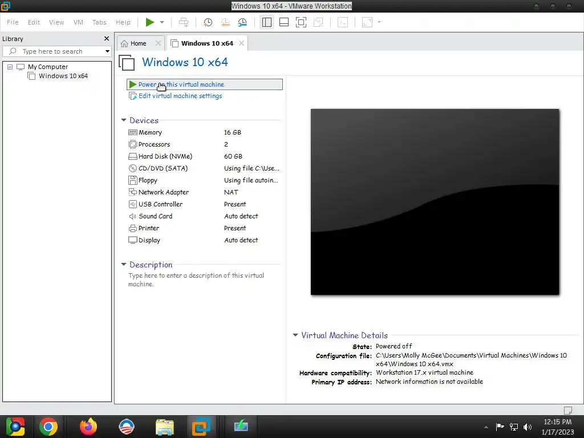The height and width of the screenshot is (438, 584).
Task: Take a snapshot of the virtual machine
Action: pyautogui.click(x=208, y=22)
